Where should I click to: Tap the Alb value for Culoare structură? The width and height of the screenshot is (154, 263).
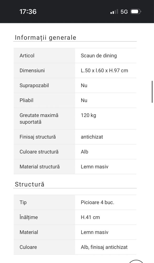tap(85, 152)
